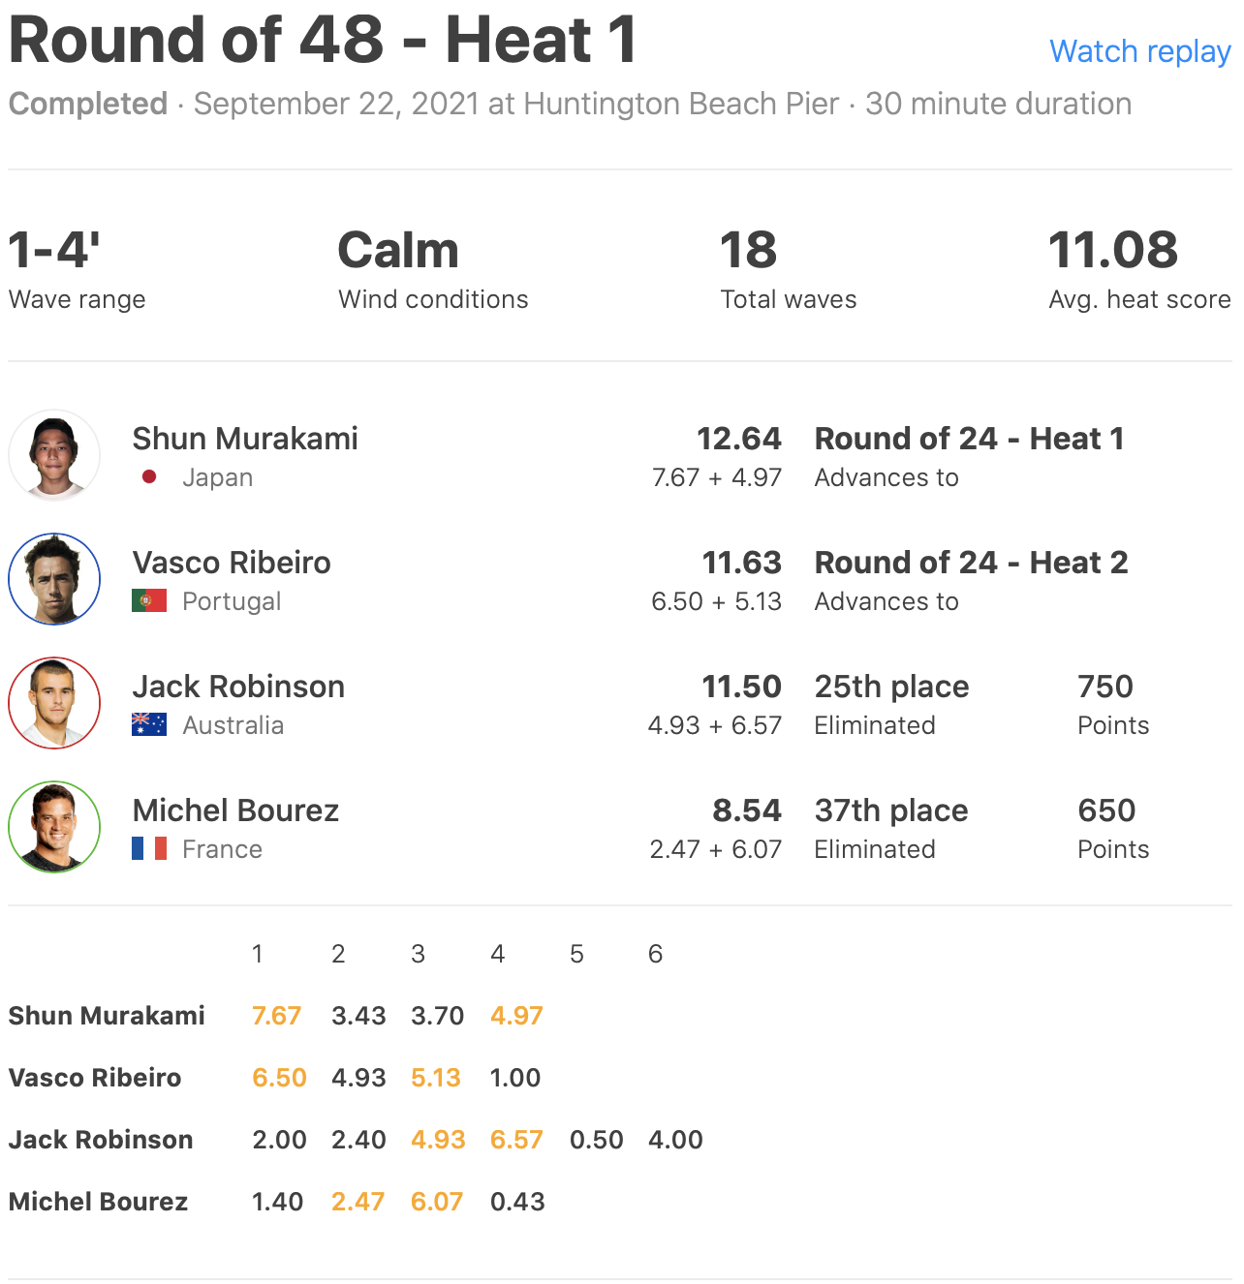Click Shun Murakami's profile photo

click(x=54, y=455)
